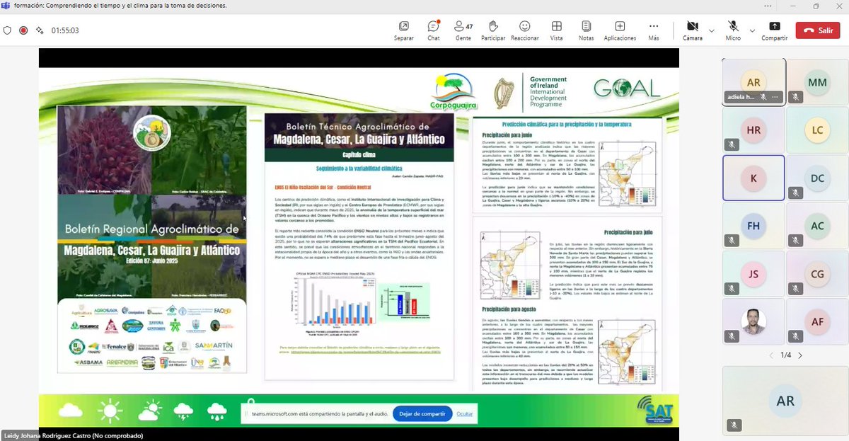Viewport: 849px width, 441px height.
Task: Select the participant tile with a profile photo
Action: (x=753, y=322)
